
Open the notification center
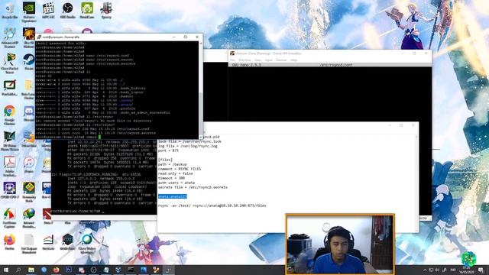pyautogui.click(x=481, y=270)
